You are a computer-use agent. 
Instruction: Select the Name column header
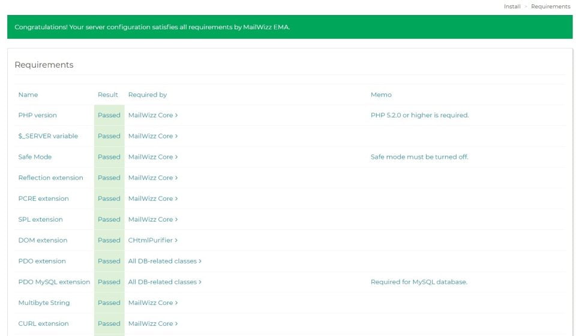click(x=28, y=95)
